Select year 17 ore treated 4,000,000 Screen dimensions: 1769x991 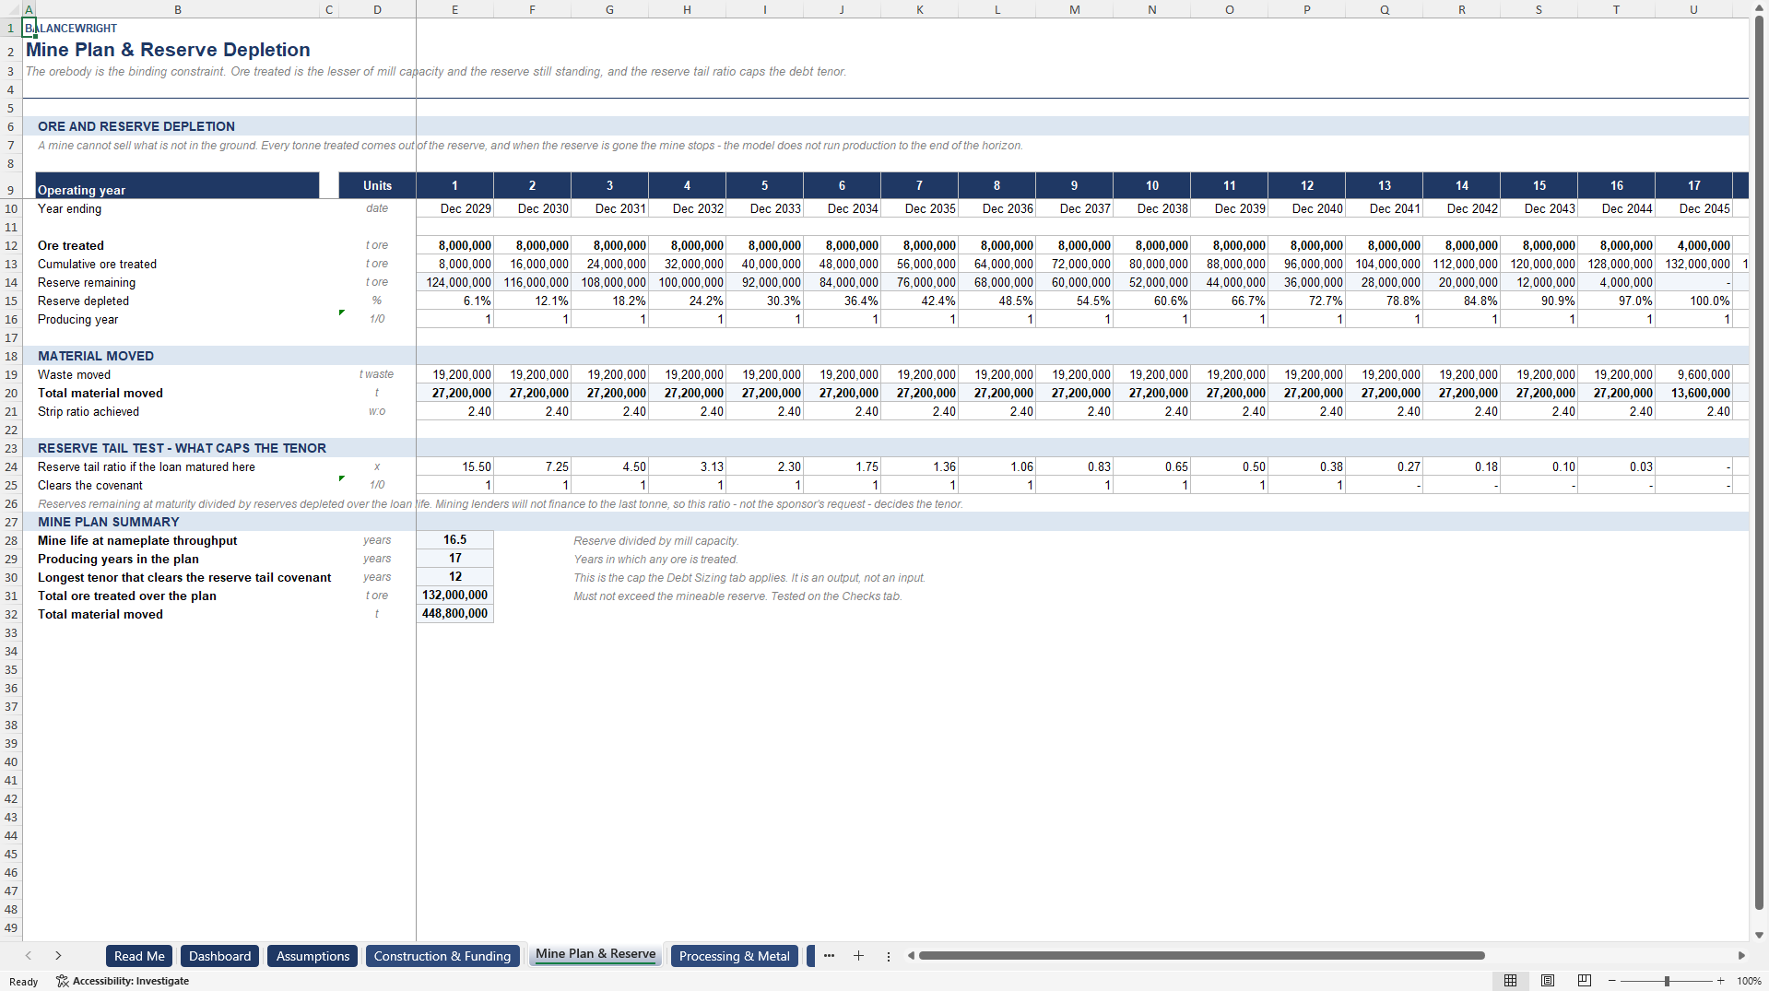pyautogui.click(x=1693, y=245)
